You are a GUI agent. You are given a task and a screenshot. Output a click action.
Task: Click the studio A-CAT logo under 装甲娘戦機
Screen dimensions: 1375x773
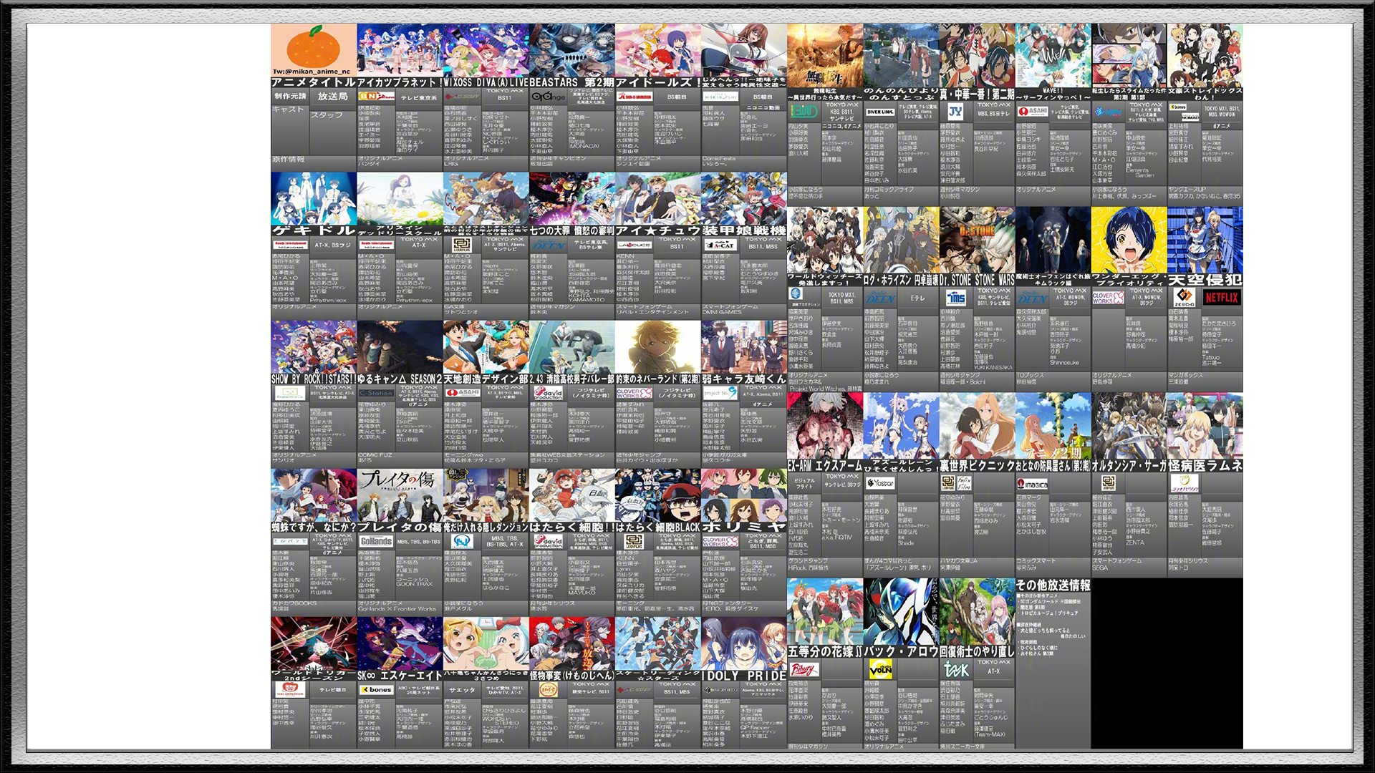pyautogui.click(x=720, y=245)
